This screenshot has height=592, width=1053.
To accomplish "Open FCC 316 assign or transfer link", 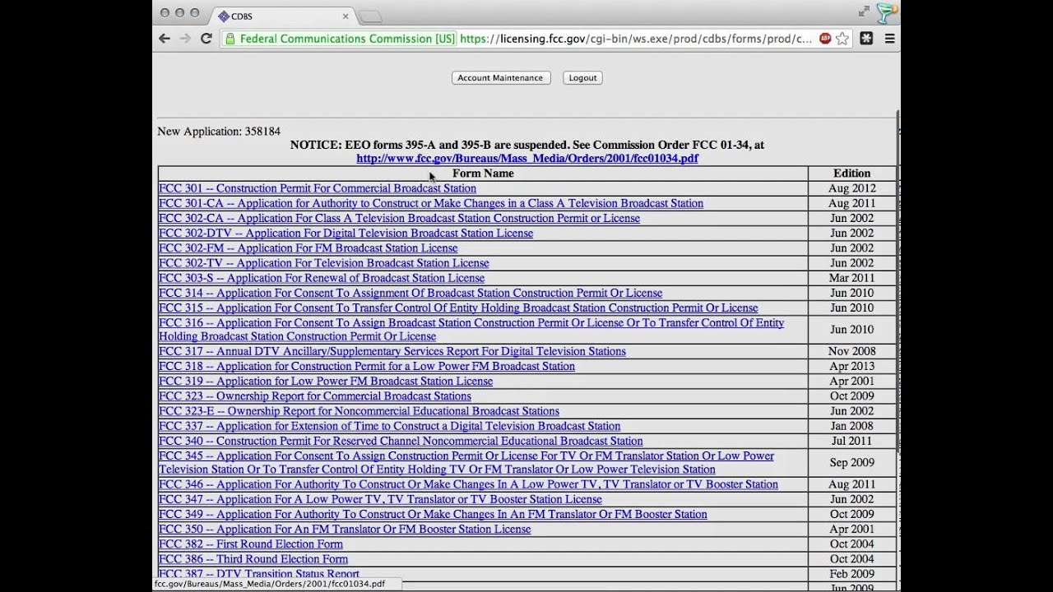I will [471, 330].
